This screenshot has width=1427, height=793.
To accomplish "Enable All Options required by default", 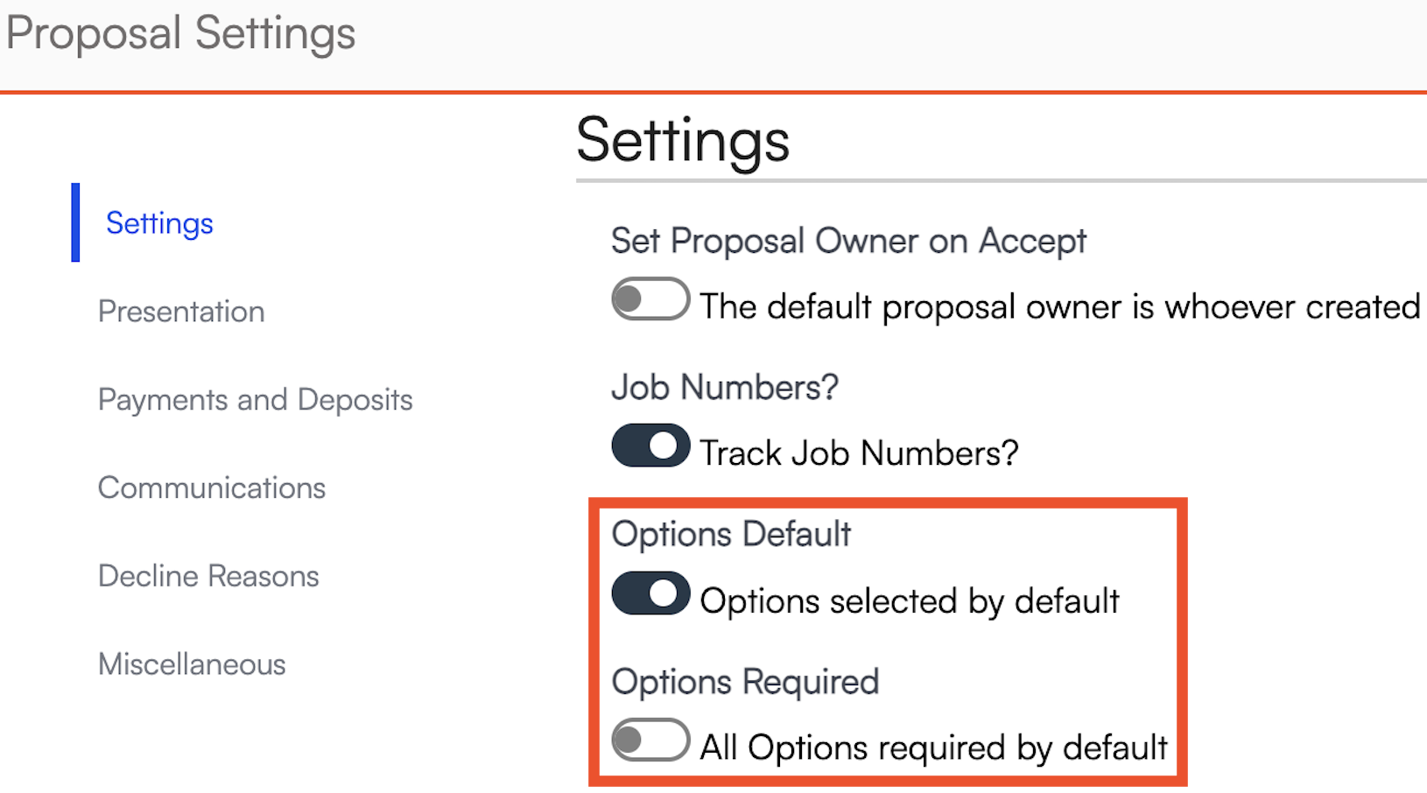I will [650, 740].
